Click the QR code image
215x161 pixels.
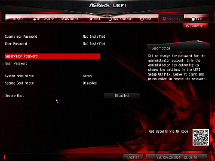[x=201, y=137]
